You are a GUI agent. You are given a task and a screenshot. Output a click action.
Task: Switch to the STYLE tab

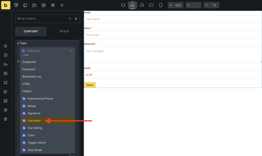64,31
